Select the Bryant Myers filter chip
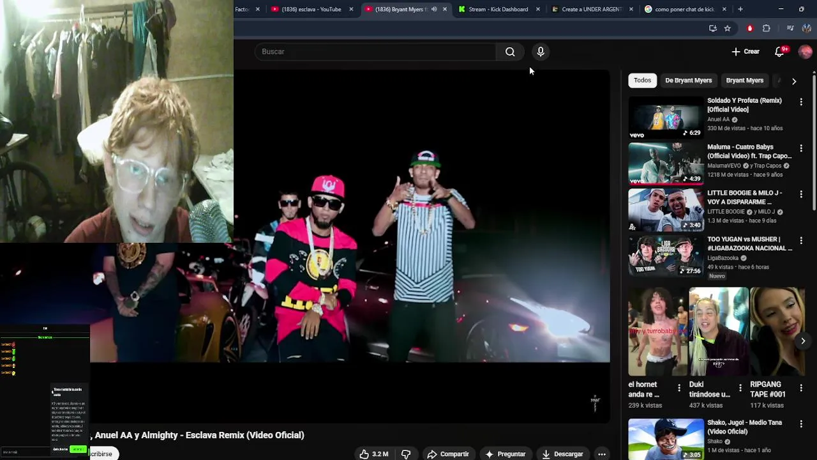 (x=744, y=80)
